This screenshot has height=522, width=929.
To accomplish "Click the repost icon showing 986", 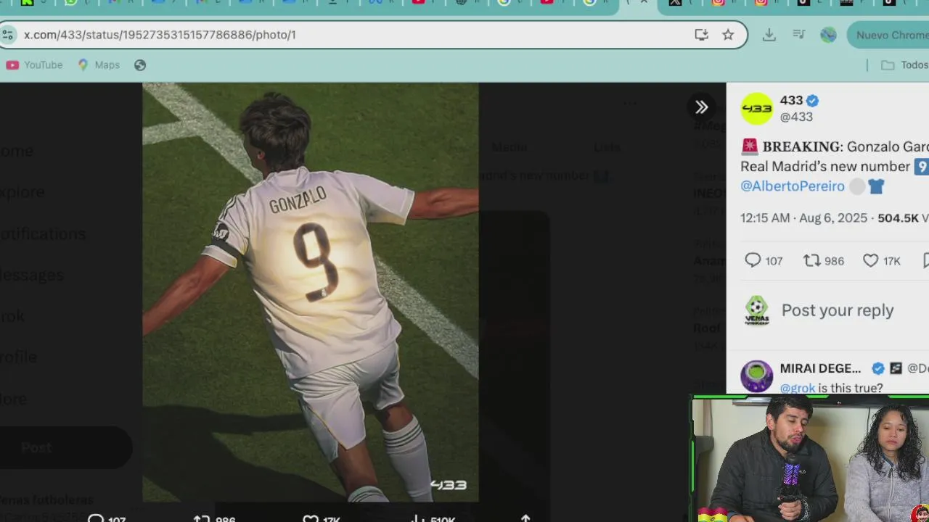I will [811, 260].
